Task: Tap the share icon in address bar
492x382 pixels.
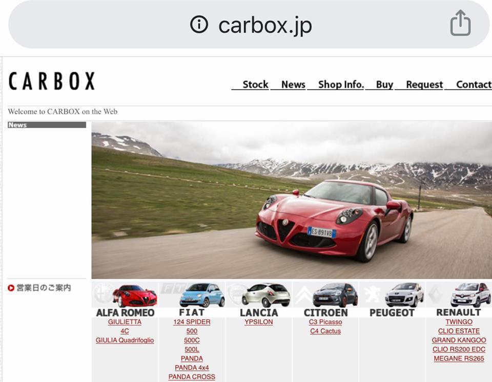Action: coord(460,24)
